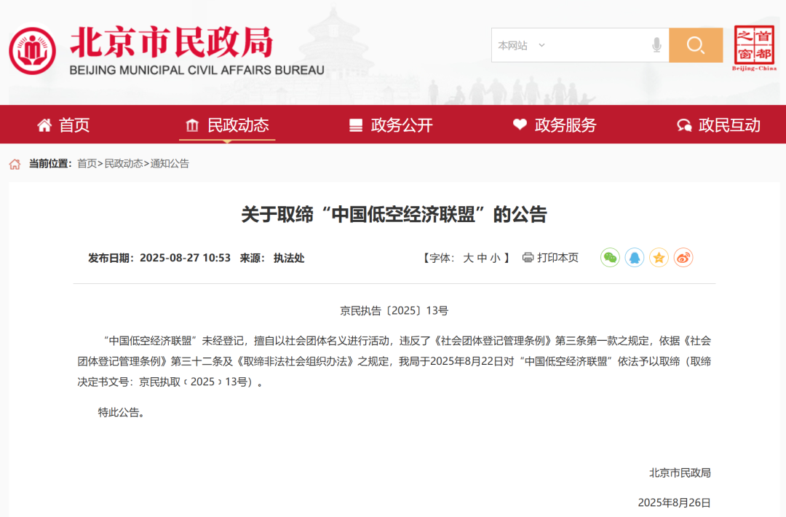Click the Beijing Civil Affairs Bureau logo
Viewport: 786px width, 517px height.
pos(32,50)
